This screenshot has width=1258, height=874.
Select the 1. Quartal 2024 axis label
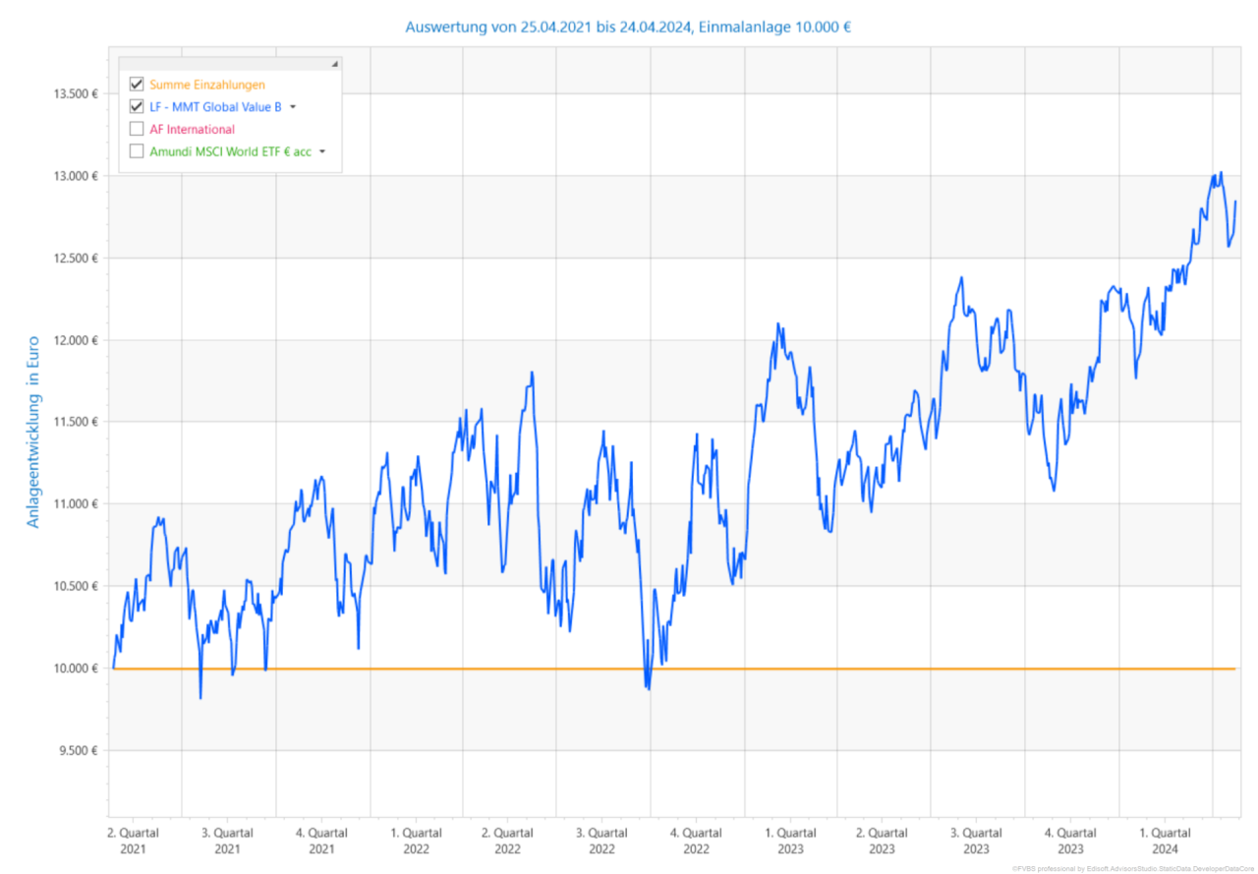[1167, 840]
